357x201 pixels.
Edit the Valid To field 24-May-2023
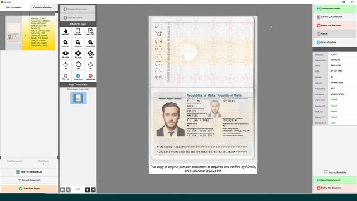[342, 83]
